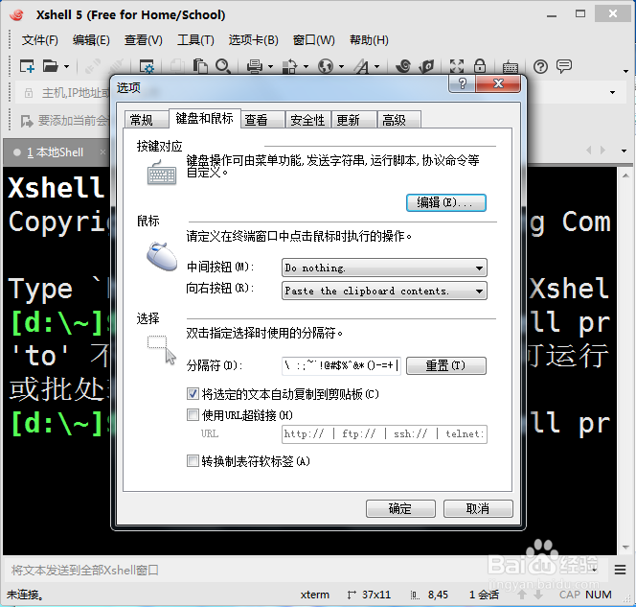The image size is (636, 607).
Task: Open the session Properties toolbar icon
Action: [x=147, y=66]
